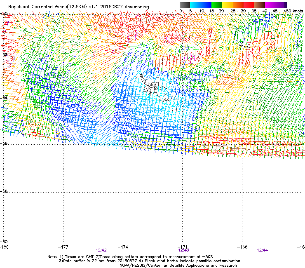Click the '12:43' time marker
Screen dimensions: 305x268
point(184,250)
